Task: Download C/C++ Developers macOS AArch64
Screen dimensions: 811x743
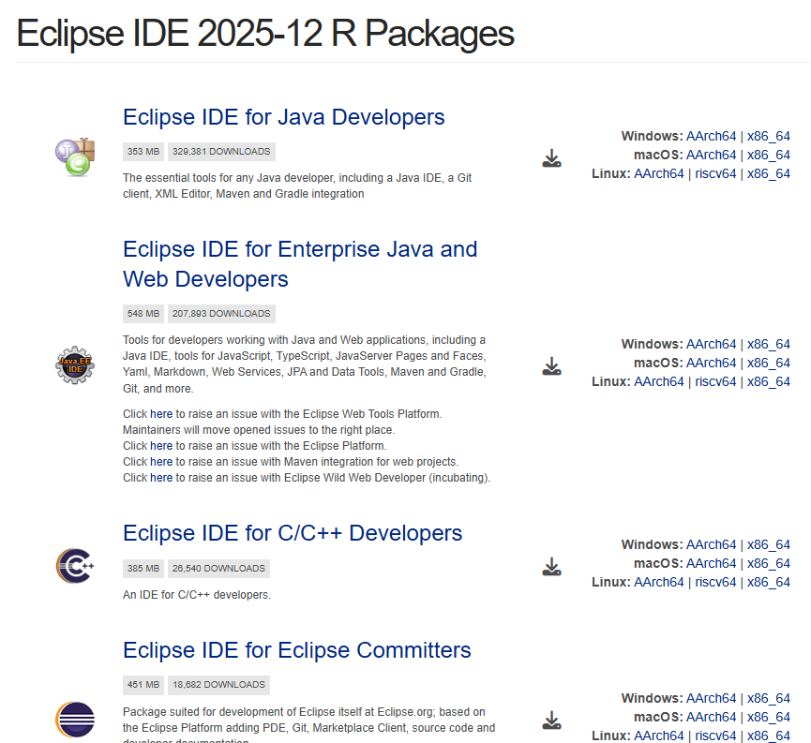Action: coord(711,563)
